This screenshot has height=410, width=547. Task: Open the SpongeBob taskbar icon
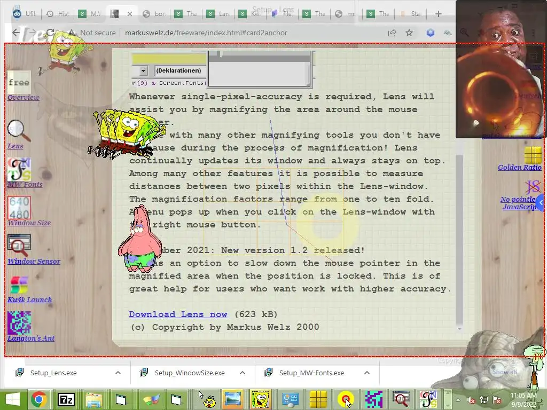(261, 399)
